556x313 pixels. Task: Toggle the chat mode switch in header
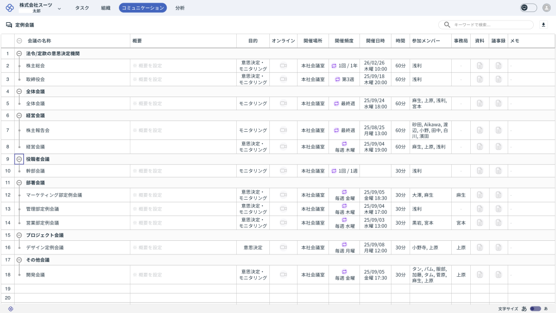pyautogui.click(x=528, y=8)
